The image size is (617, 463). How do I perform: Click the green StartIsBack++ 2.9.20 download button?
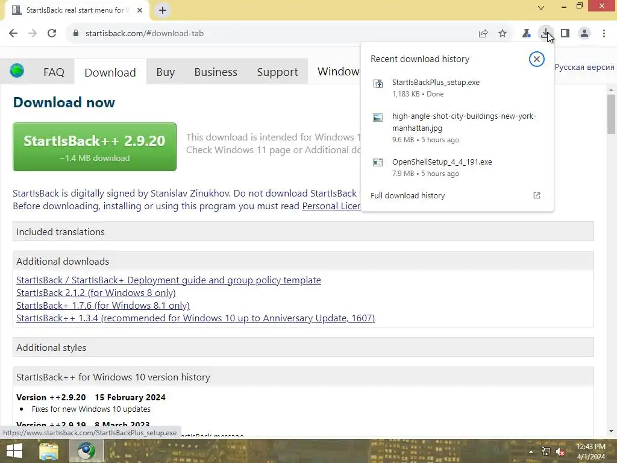(95, 147)
